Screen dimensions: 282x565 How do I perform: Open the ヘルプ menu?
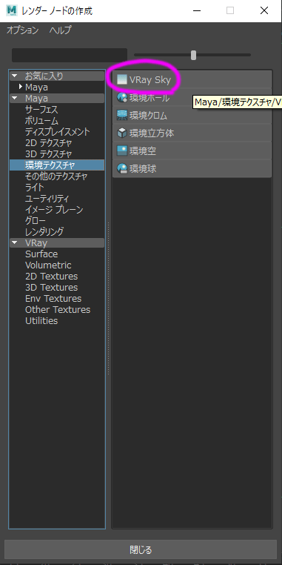coord(61,30)
